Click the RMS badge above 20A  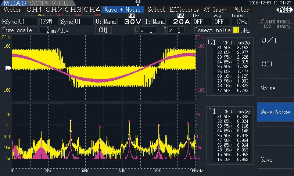[x=181, y=16]
